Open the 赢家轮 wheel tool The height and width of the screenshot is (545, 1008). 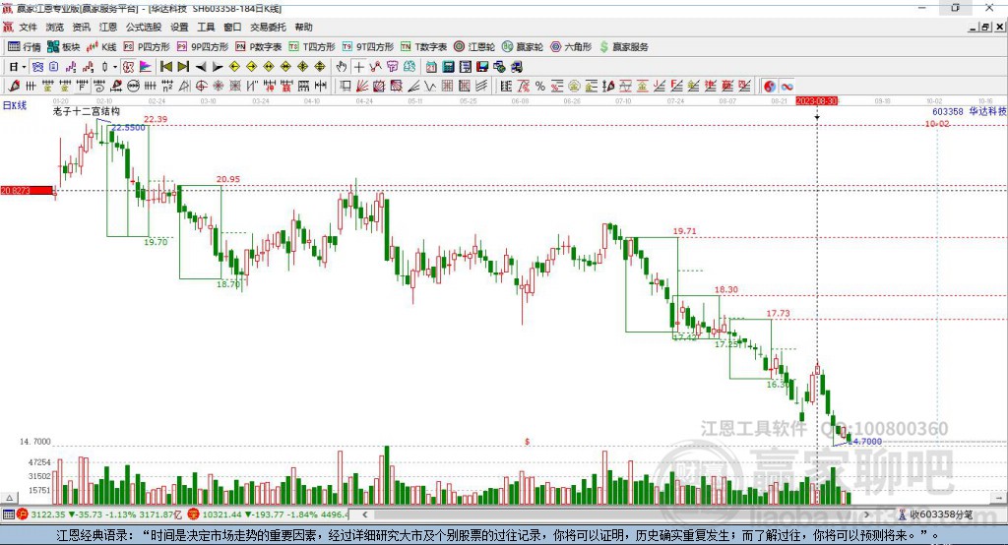tap(523, 47)
